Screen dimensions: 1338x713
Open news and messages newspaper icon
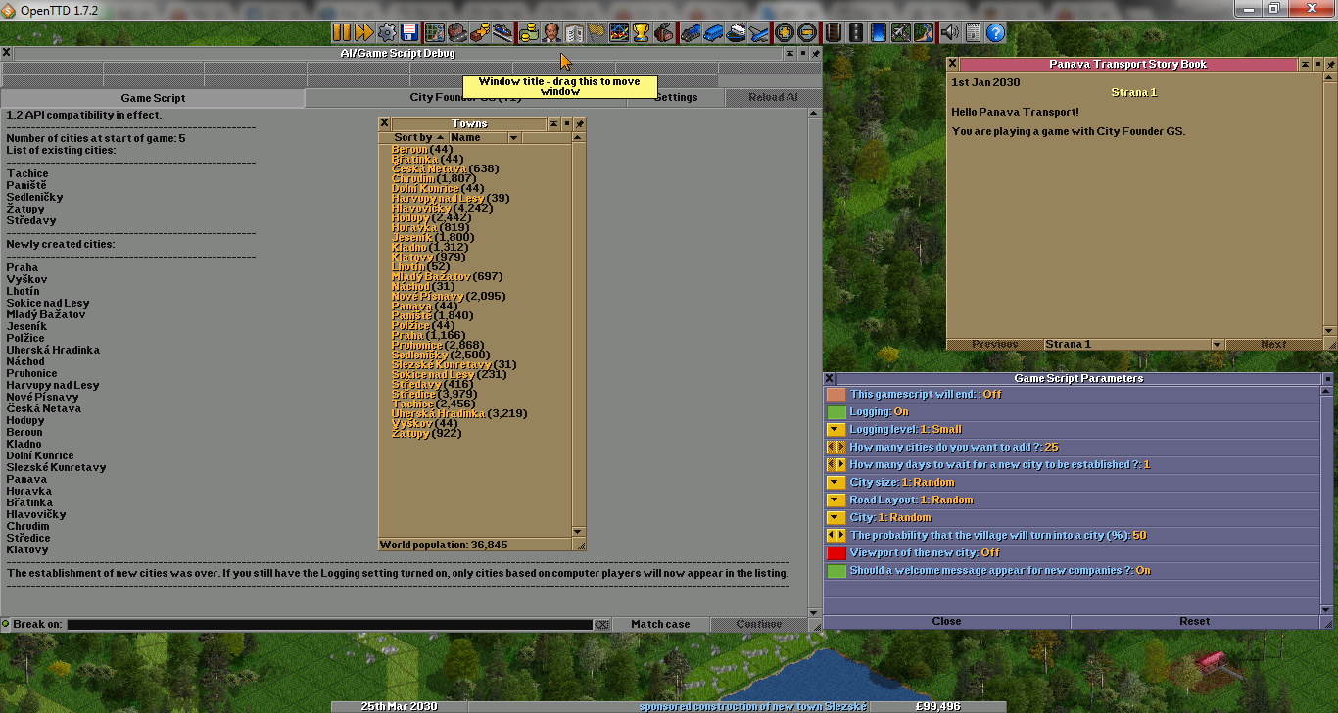(x=973, y=32)
